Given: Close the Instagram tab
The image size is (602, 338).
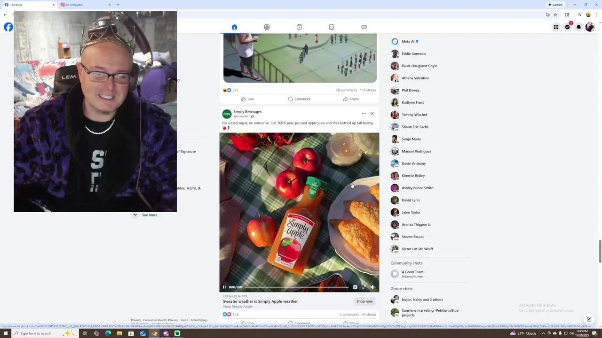Looking at the screenshot, I should pos(110,5).
